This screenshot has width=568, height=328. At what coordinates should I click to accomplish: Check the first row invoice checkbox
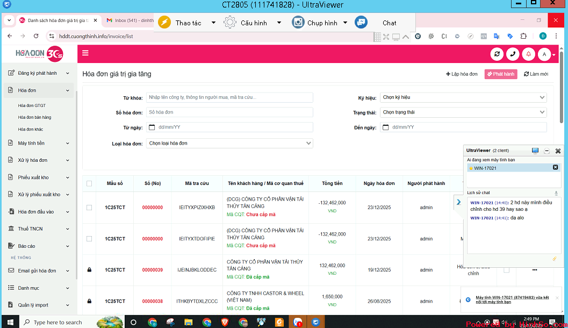click(x=89, y=208)
